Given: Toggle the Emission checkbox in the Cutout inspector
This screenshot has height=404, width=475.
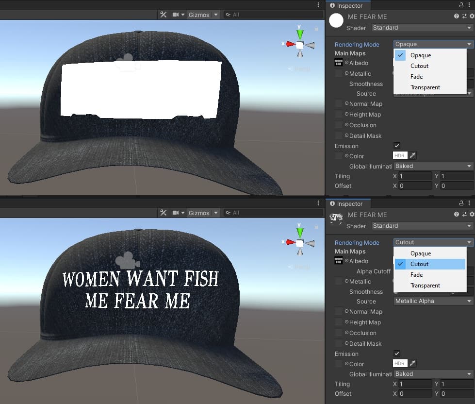Looking at the screenshot, I should 397,353.
